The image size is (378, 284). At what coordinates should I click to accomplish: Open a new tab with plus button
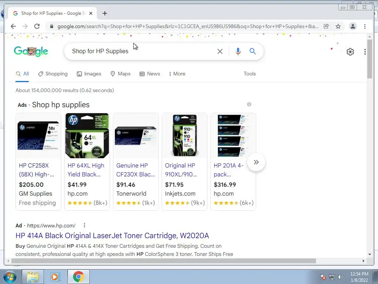click(104, 13)
